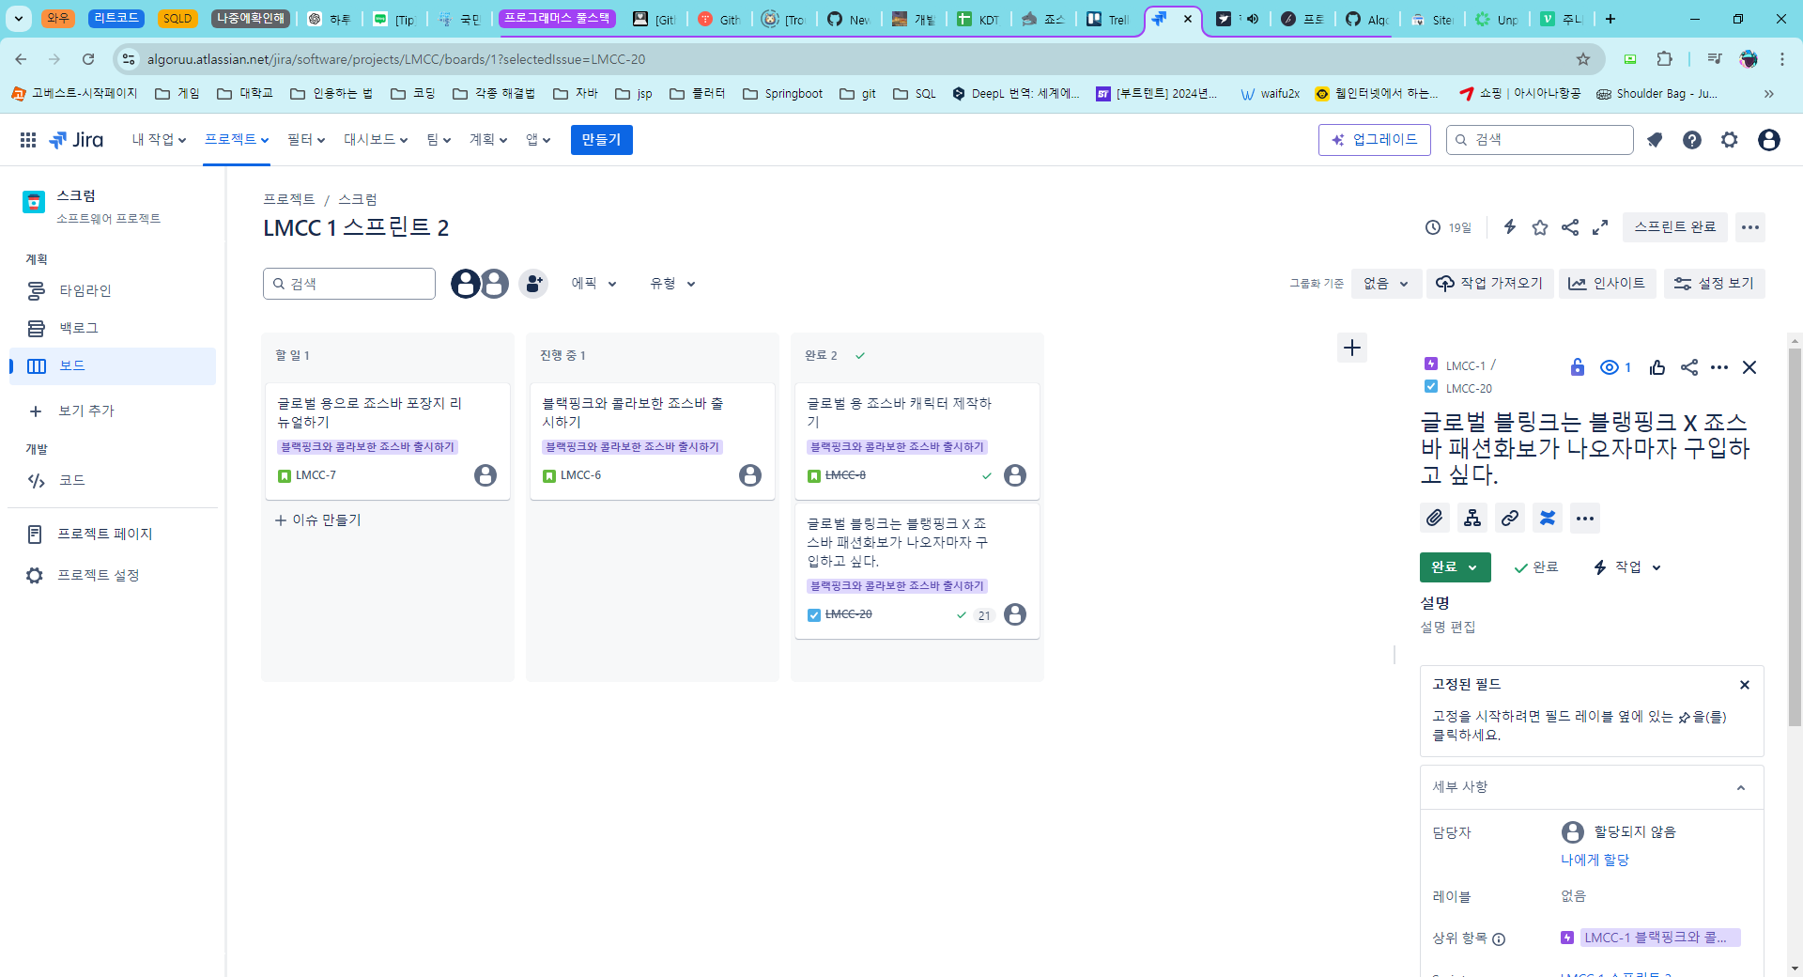Click the epic label on card LMCC-7
This screenshot has width=1803, height=977.
pyautogui.click(x=367, y=447)
